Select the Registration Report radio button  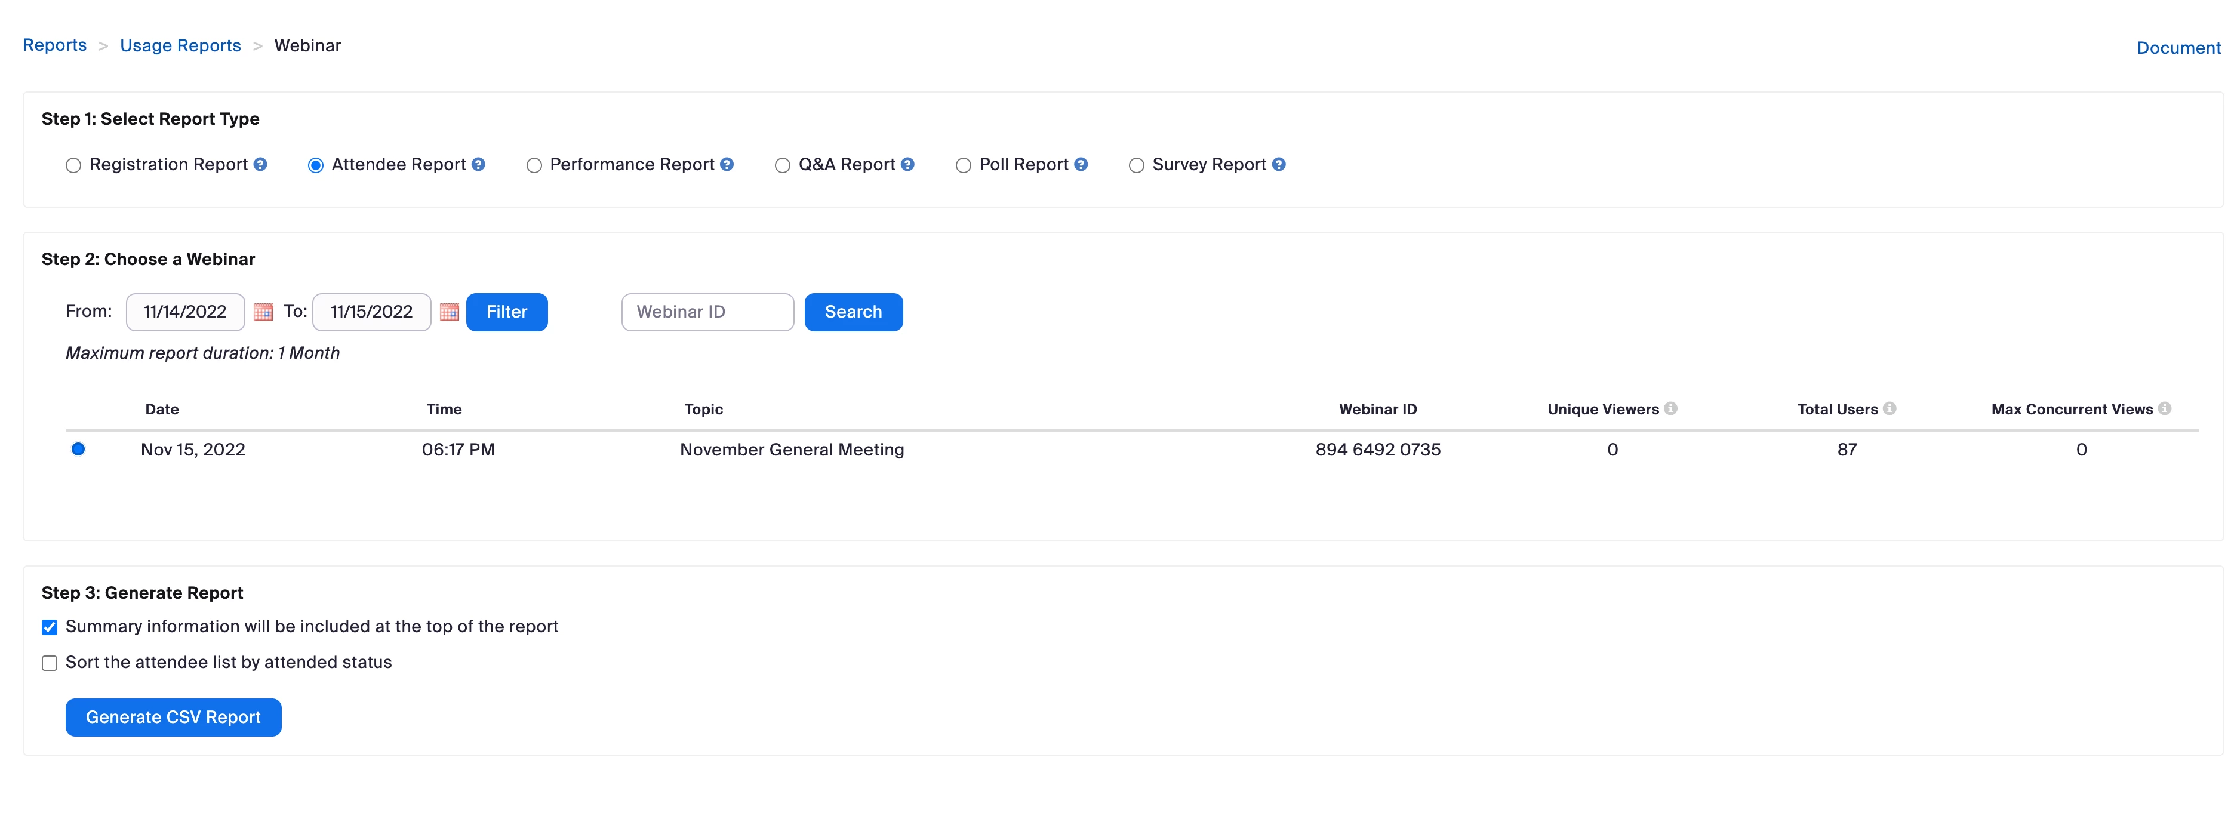click(73, 165)
